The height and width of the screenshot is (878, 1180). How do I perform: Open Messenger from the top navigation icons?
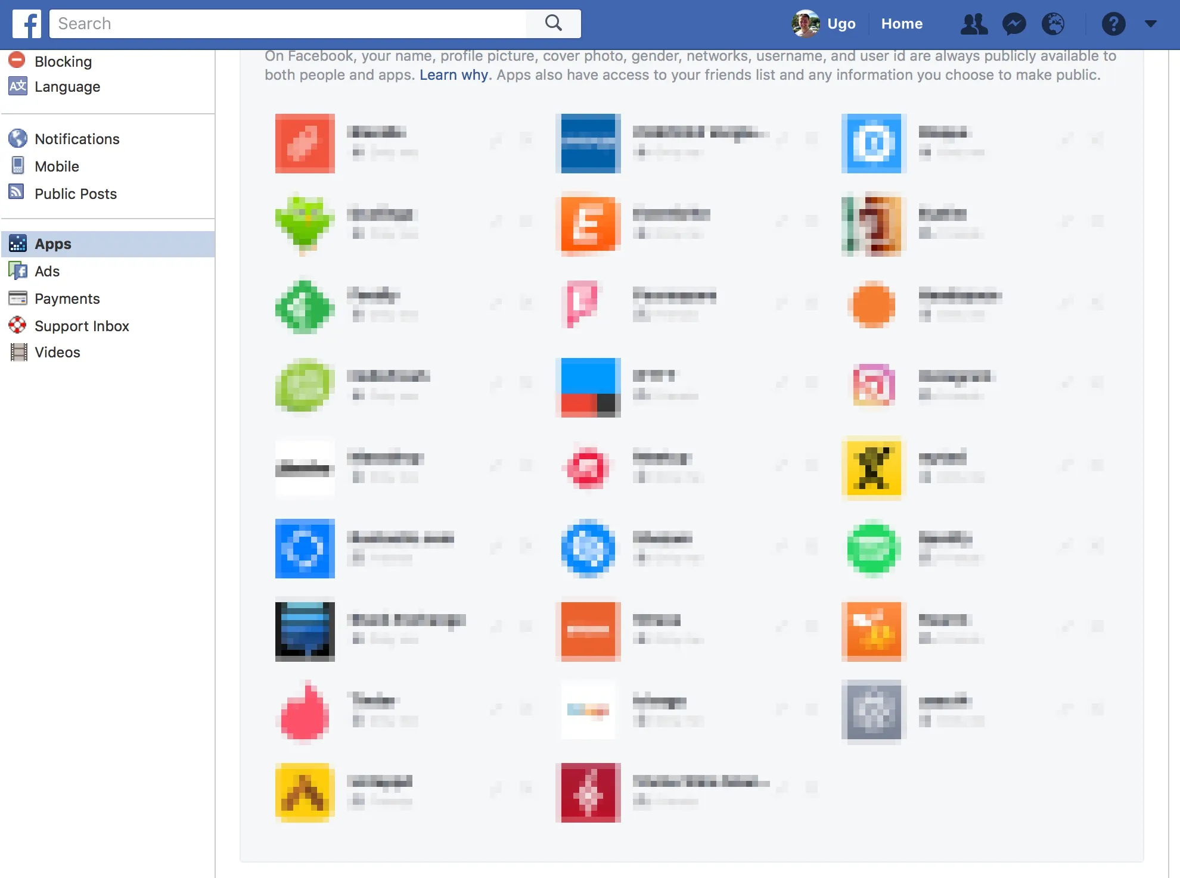1014,24
